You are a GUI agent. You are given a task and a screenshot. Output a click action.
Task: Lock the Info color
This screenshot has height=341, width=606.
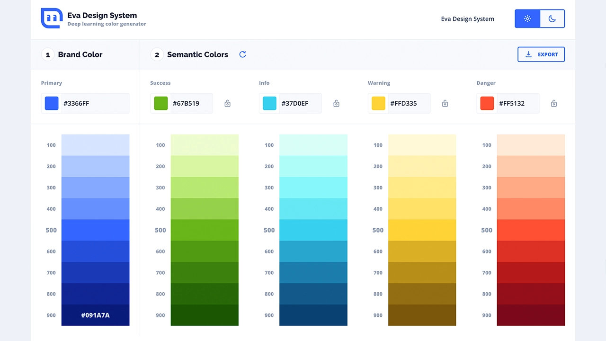[x=336, y=103]
